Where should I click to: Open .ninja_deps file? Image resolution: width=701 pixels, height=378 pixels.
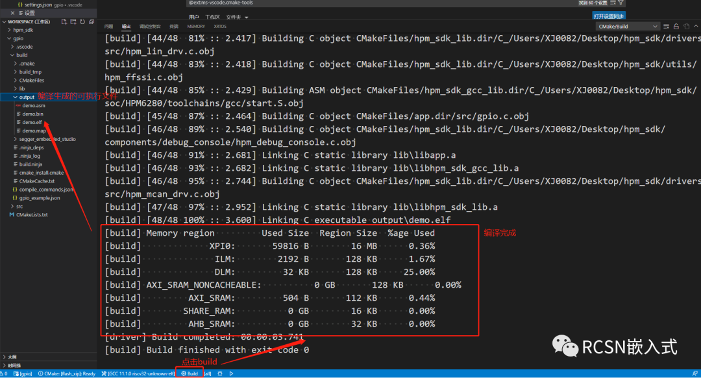[x=31, y=147]
